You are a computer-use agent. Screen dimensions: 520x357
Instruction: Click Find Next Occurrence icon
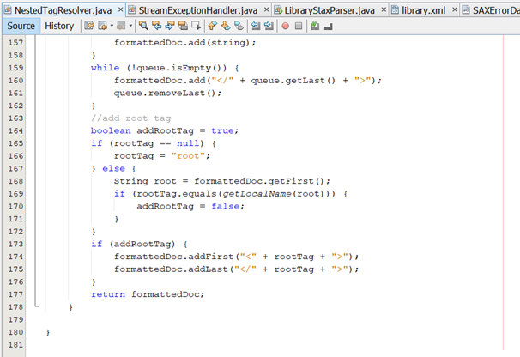pos(169,26)
